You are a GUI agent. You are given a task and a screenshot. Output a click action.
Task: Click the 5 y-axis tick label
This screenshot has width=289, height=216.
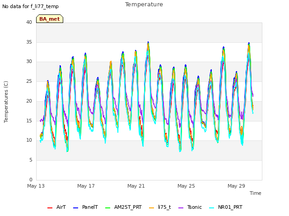pos(31,160)
